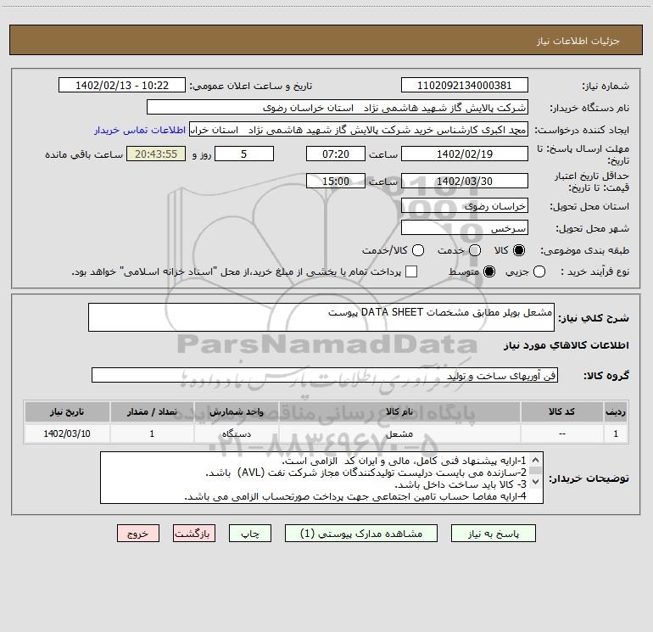This screenshot has height=632, width=653.
Task: Click the بازگشت back button
Action: (194, 534)
